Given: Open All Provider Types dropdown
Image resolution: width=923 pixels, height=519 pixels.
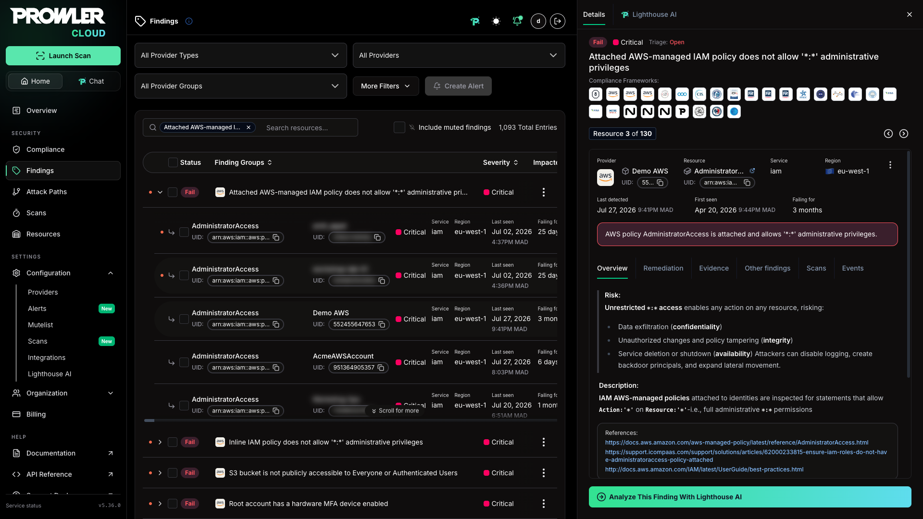Looking at the screenshot, I should pos(240,55).
